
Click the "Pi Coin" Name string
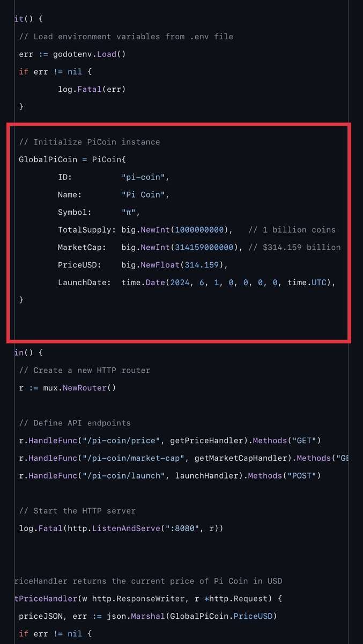pos(143,194)
